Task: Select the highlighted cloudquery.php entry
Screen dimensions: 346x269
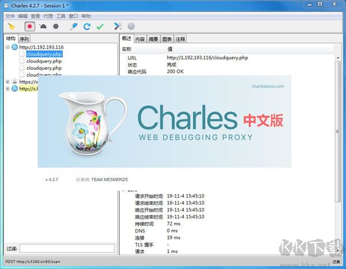Action: (44, 54)
